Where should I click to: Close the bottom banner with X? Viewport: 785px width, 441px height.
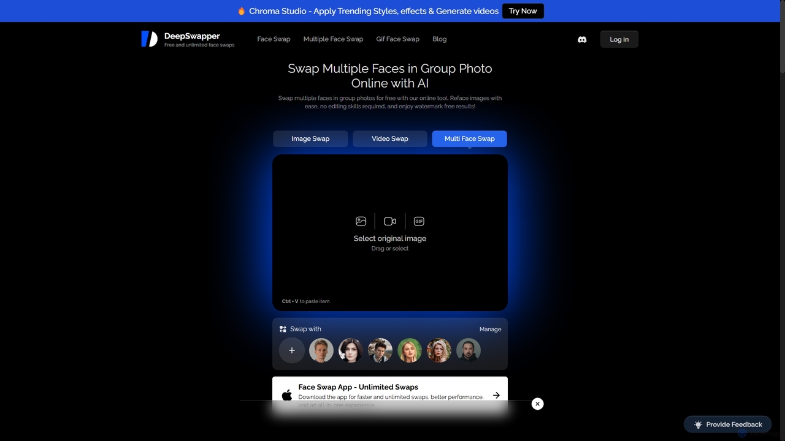[x=537, y=404]
